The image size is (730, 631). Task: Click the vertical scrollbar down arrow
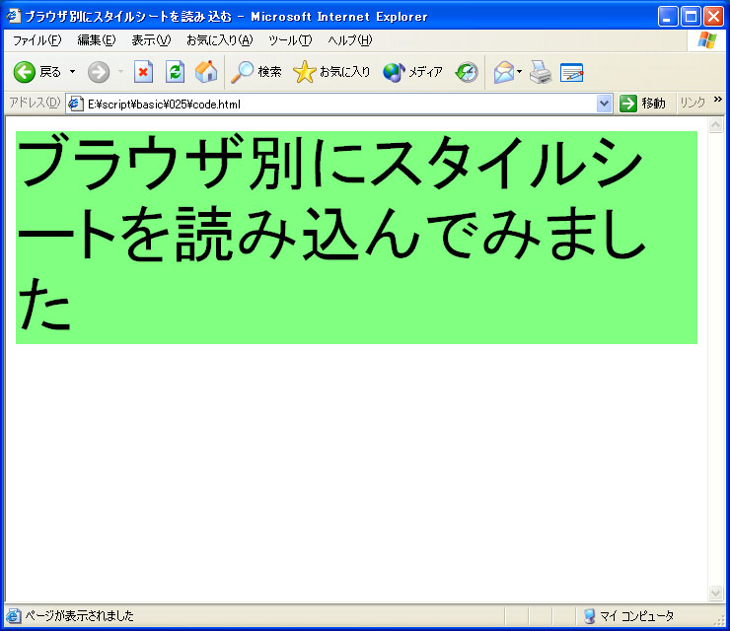[716, 593]
